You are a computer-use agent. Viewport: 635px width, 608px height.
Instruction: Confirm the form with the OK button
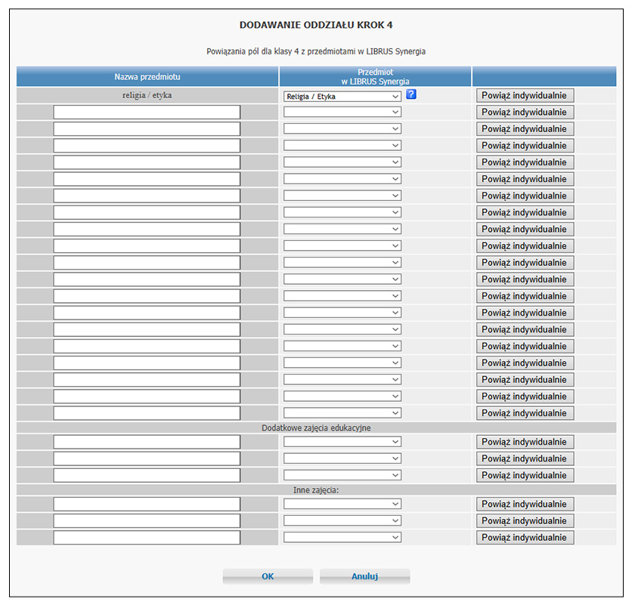click(x=268, y=576)
